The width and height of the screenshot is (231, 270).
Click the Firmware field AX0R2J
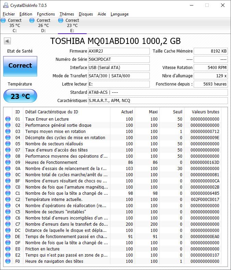click(119, 51)
